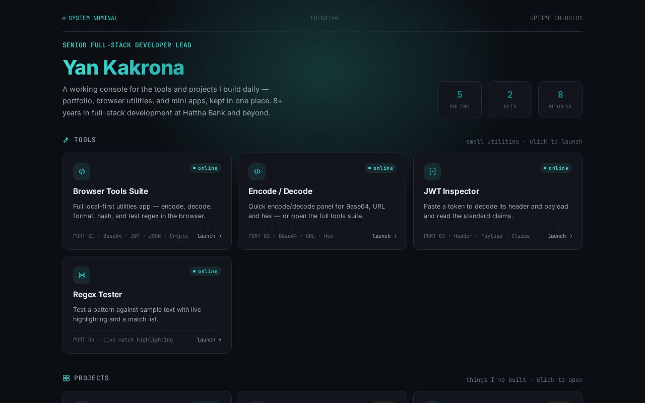This screenshot has width=645, height=403.
Task: Click the intro paragraph about the working console
Action: click(x=172, y=101)
